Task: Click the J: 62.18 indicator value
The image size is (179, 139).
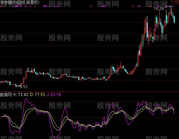Action: pyautogui.click(x=54, y=95)
